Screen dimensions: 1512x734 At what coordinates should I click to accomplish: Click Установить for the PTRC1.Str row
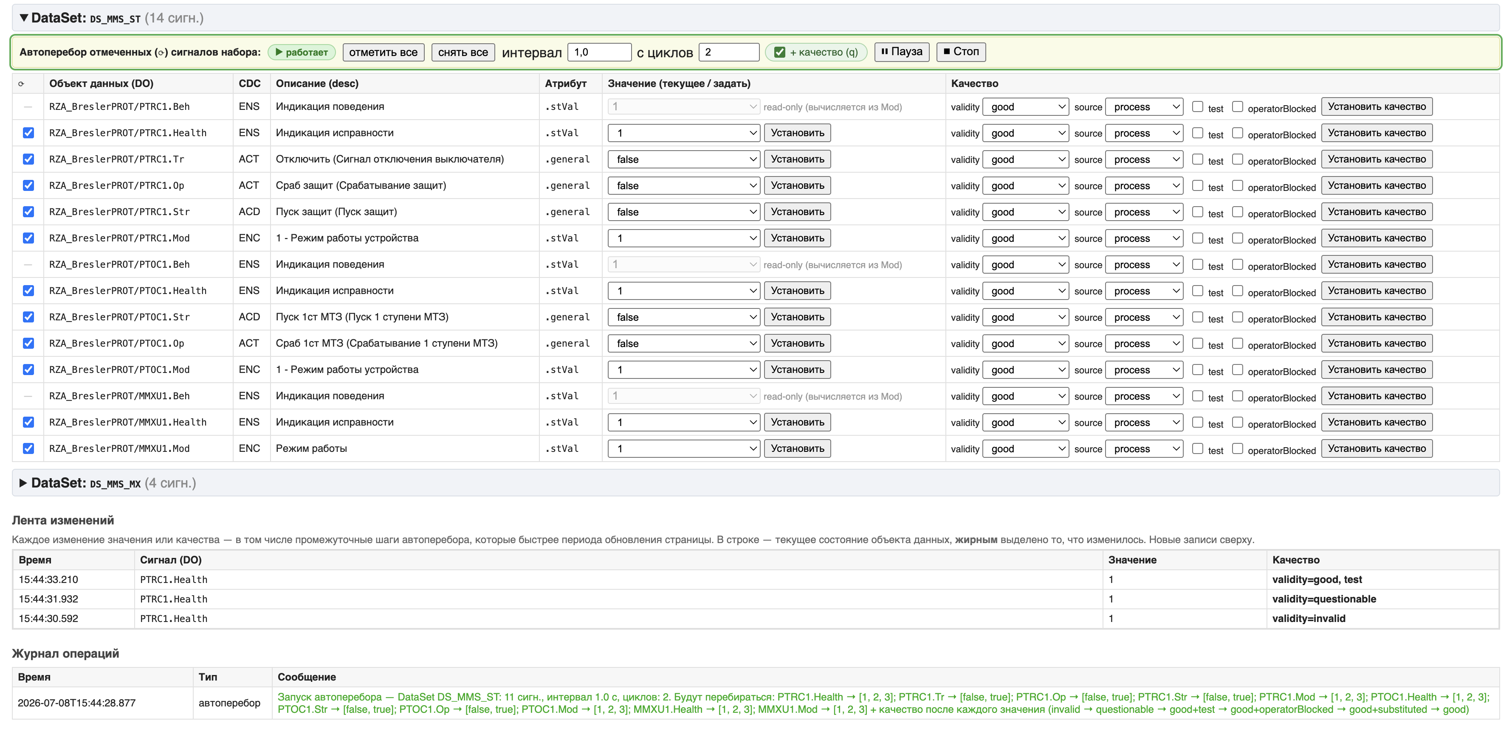coord(797,212)
